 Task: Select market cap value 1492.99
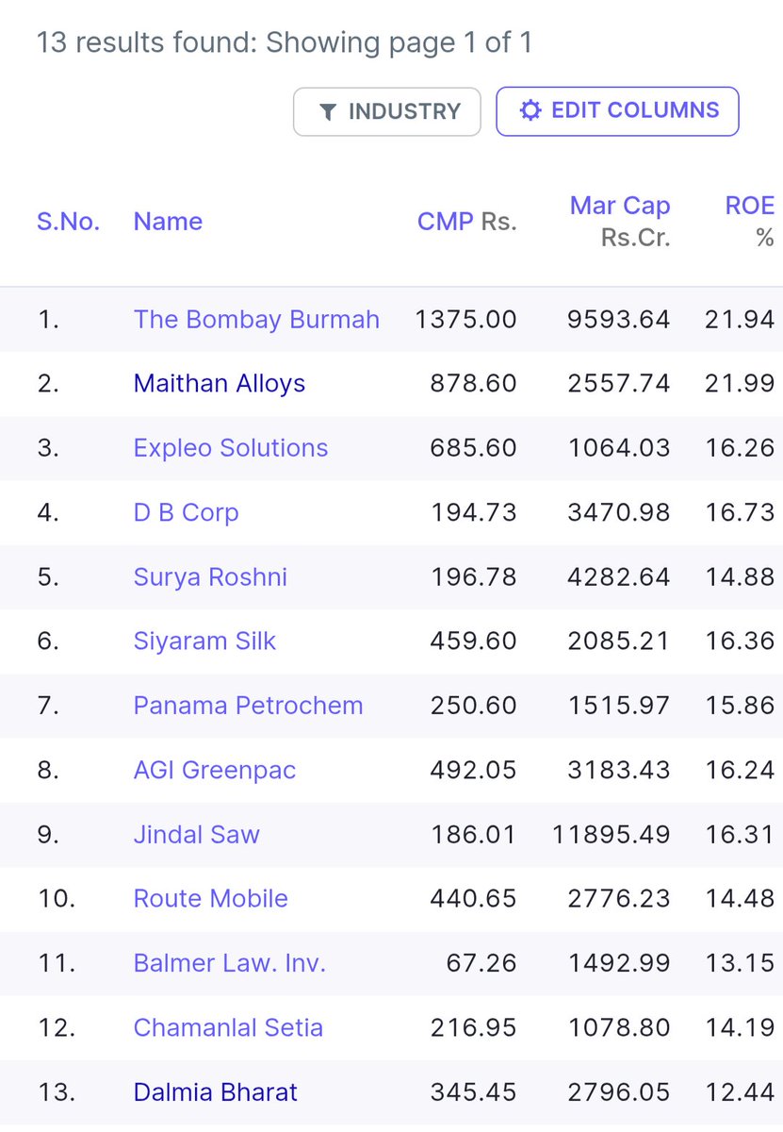[619, 963]
